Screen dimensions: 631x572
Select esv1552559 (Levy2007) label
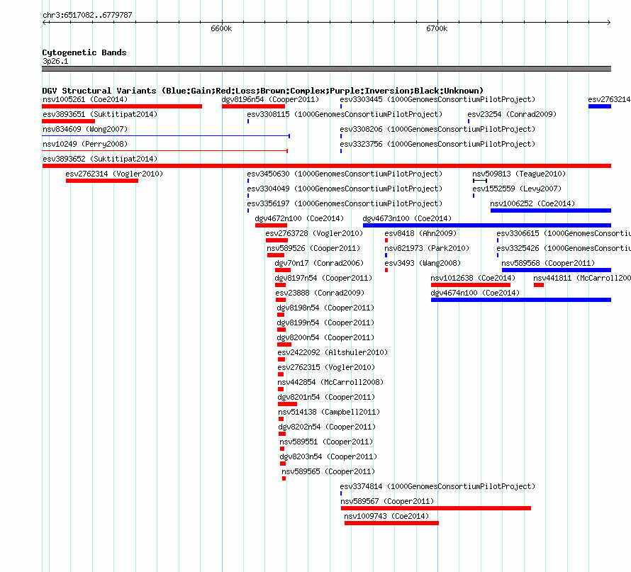click(x=517, y=189)
